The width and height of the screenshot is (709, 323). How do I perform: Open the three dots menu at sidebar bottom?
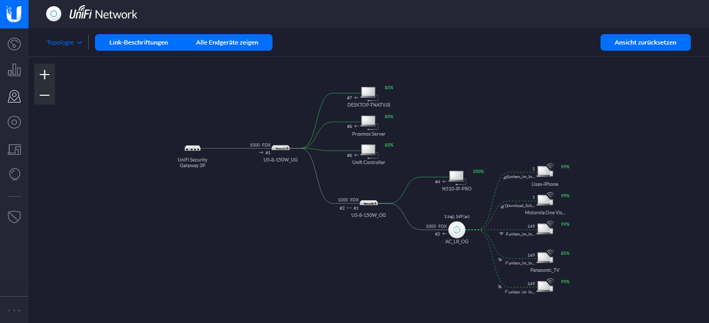click(x=14, y=310)
